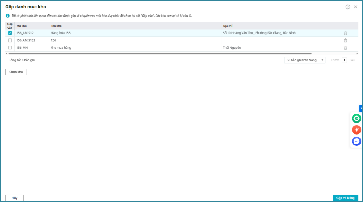Delete the 156_AMIS123 warehouse row
This screenshot has height=202, width=363.
(x=345, y=40)
